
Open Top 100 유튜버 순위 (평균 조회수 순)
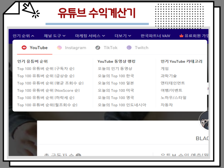50,83
